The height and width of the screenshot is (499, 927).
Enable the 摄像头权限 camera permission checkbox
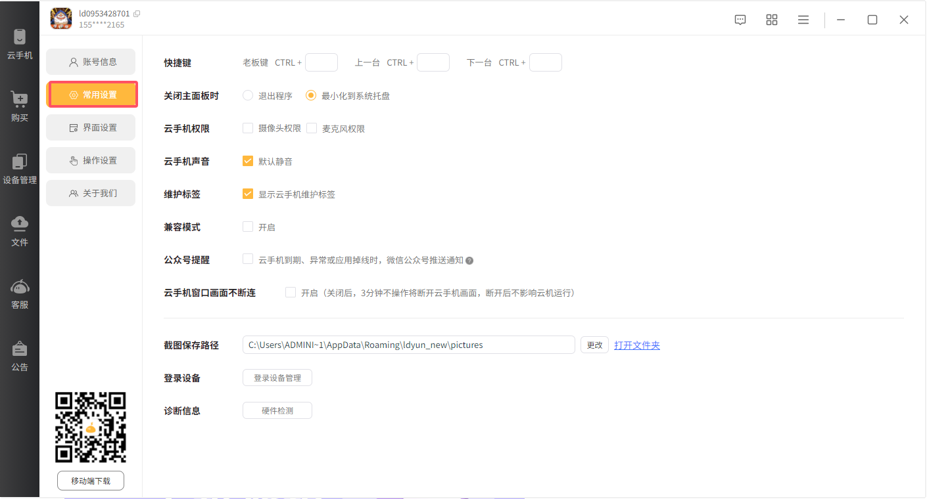click(x=248, y=129)
